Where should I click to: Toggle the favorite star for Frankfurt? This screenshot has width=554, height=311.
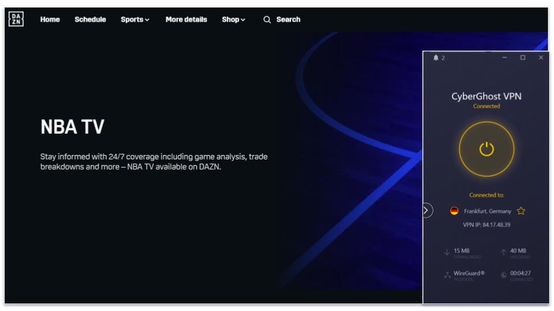[521, 211]
